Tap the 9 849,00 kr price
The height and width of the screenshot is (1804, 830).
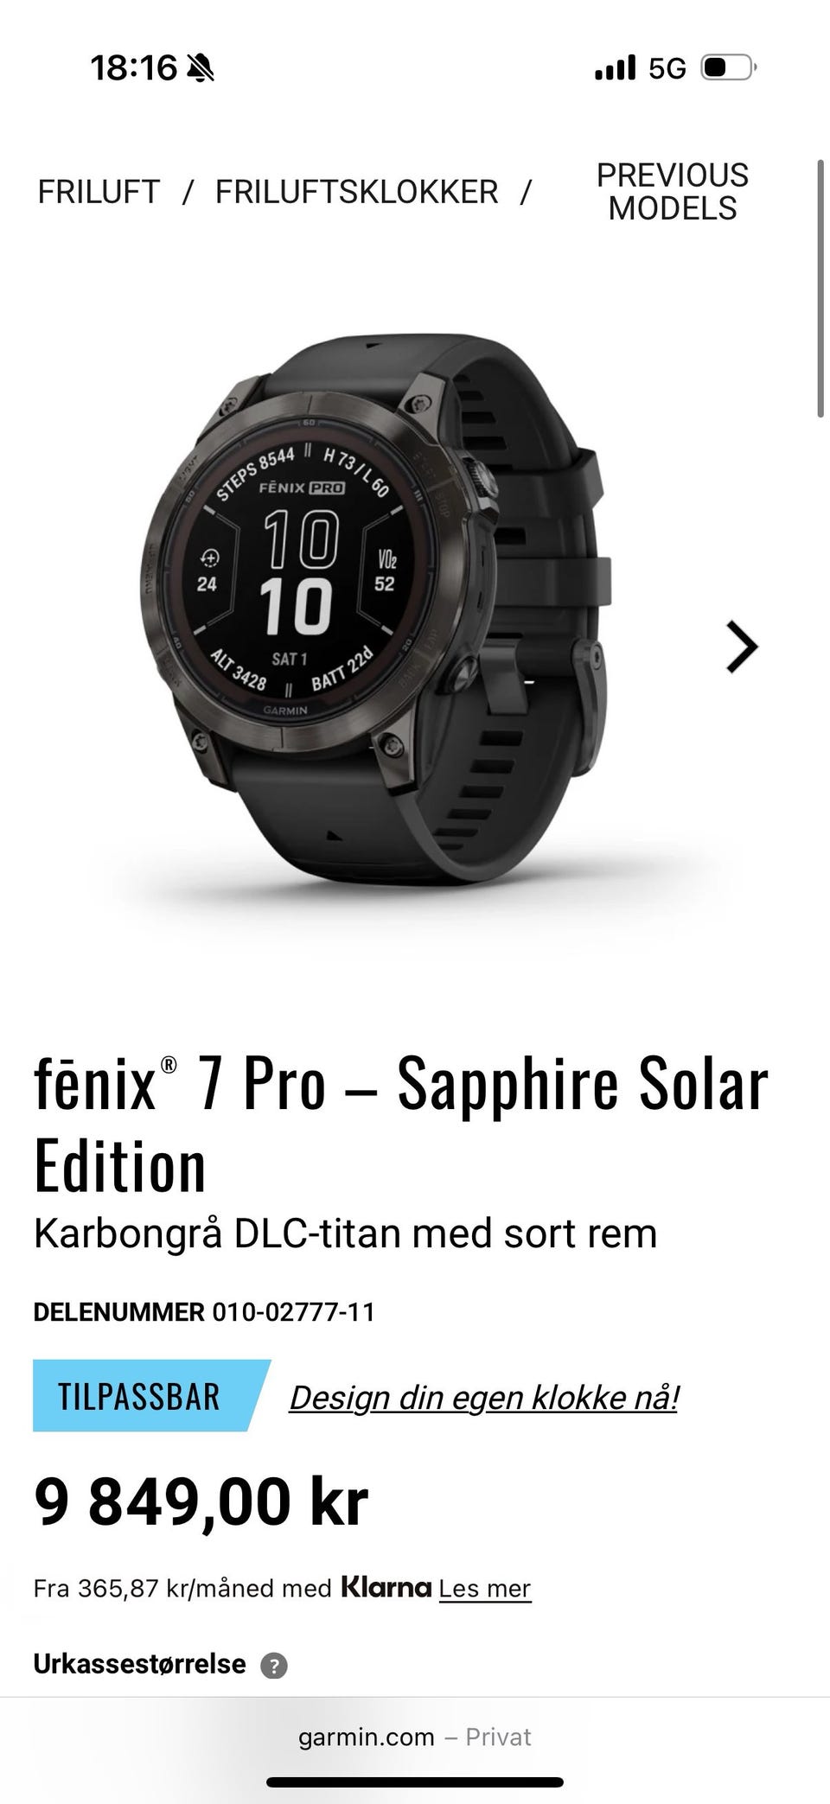(201, 1503)
